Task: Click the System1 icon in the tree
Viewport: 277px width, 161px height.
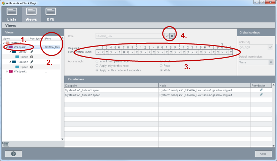Action: (8, 43)
